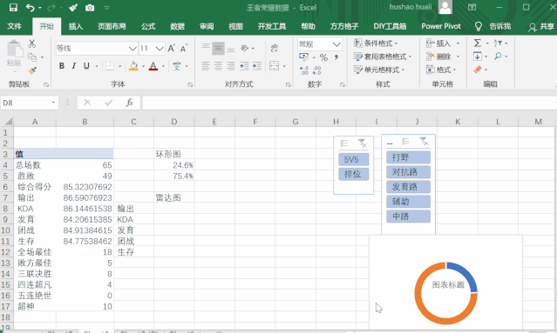Screen dimensions: 557x333
Task: Click the Clear eraser icon
Action: [x=478, y=70]
